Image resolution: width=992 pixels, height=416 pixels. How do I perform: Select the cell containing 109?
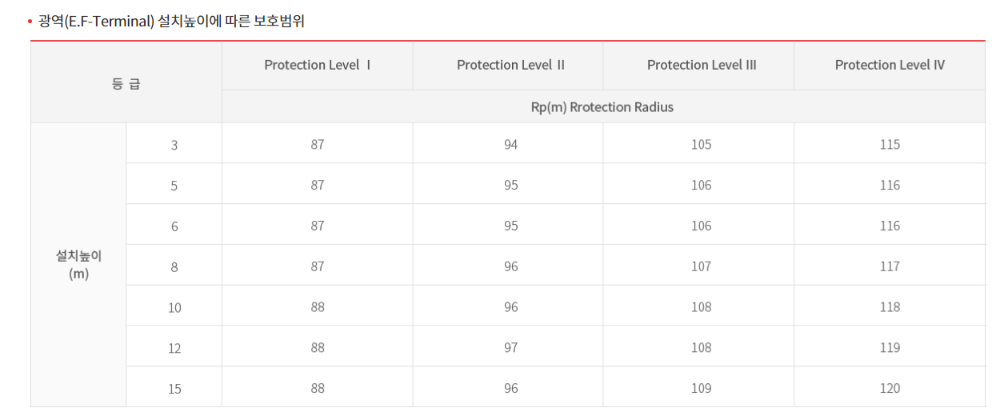[x=701, y=389]
